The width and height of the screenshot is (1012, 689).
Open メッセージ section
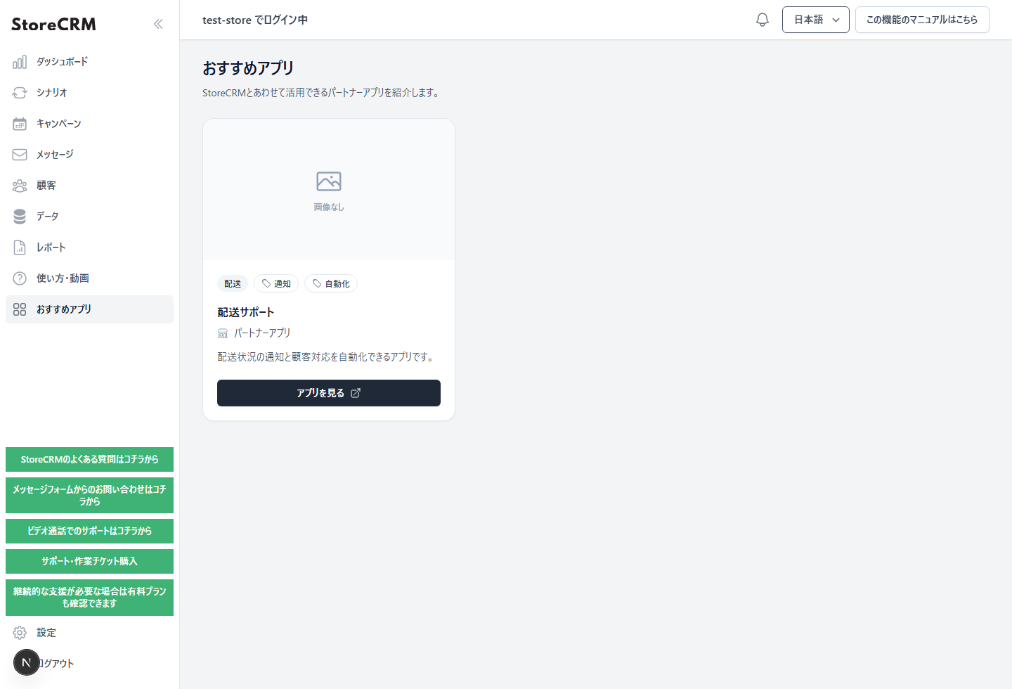(x=89, y=155)
